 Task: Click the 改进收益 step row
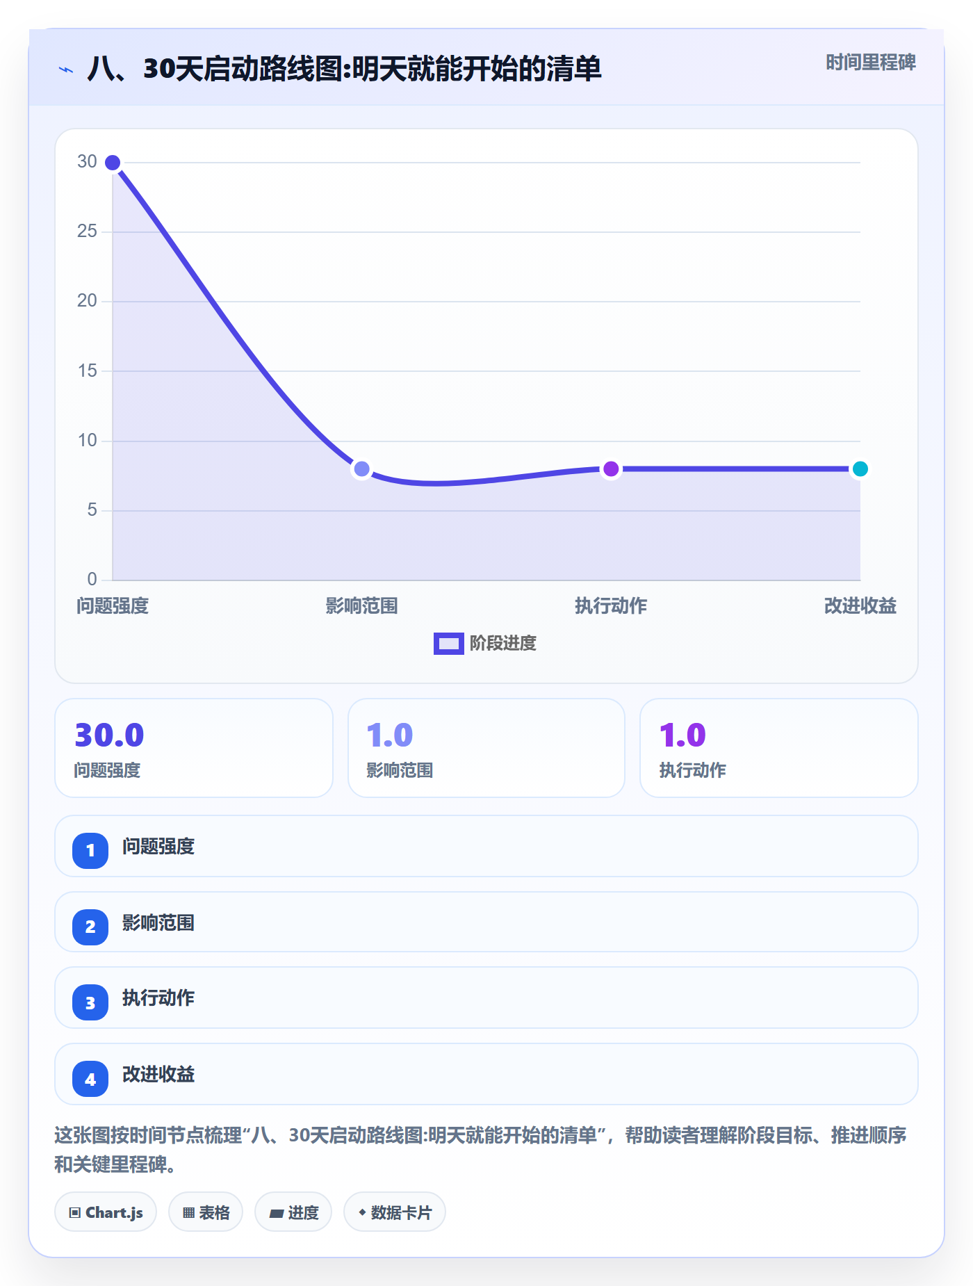pyautogui.click(x=486, y=1074)
